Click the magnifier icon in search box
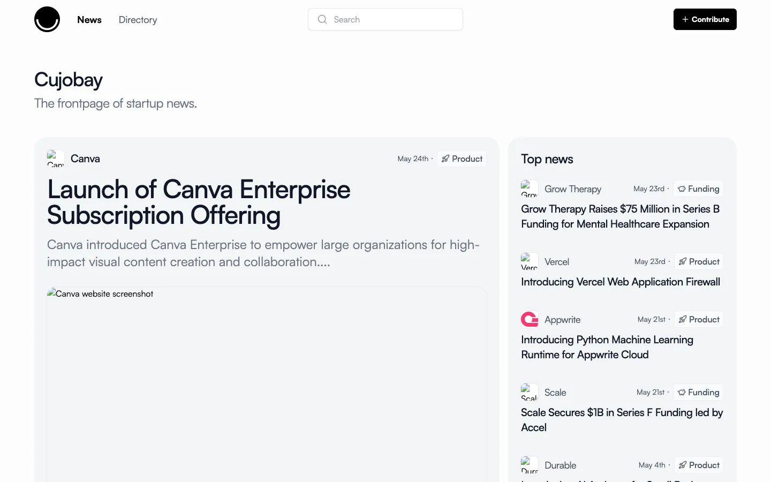The height and width of the screenshot is (482, 771). (x=322, y=19)
